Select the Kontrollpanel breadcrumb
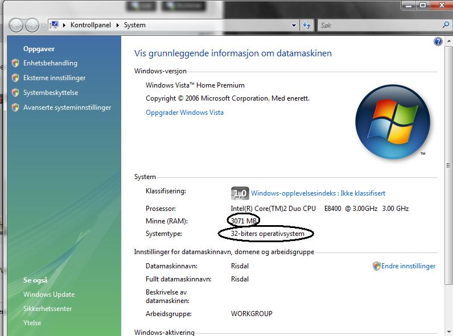Screen dimensions: 453x336 [90, 25]
